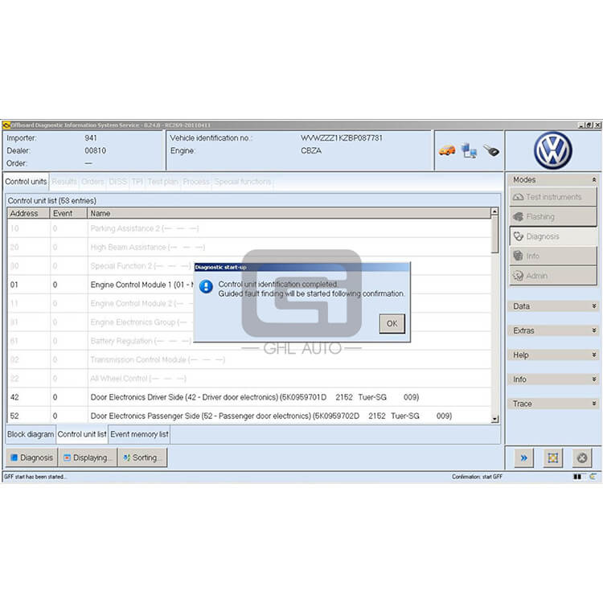
Task: Expand the Help section
Action: [x=594, y=355]
